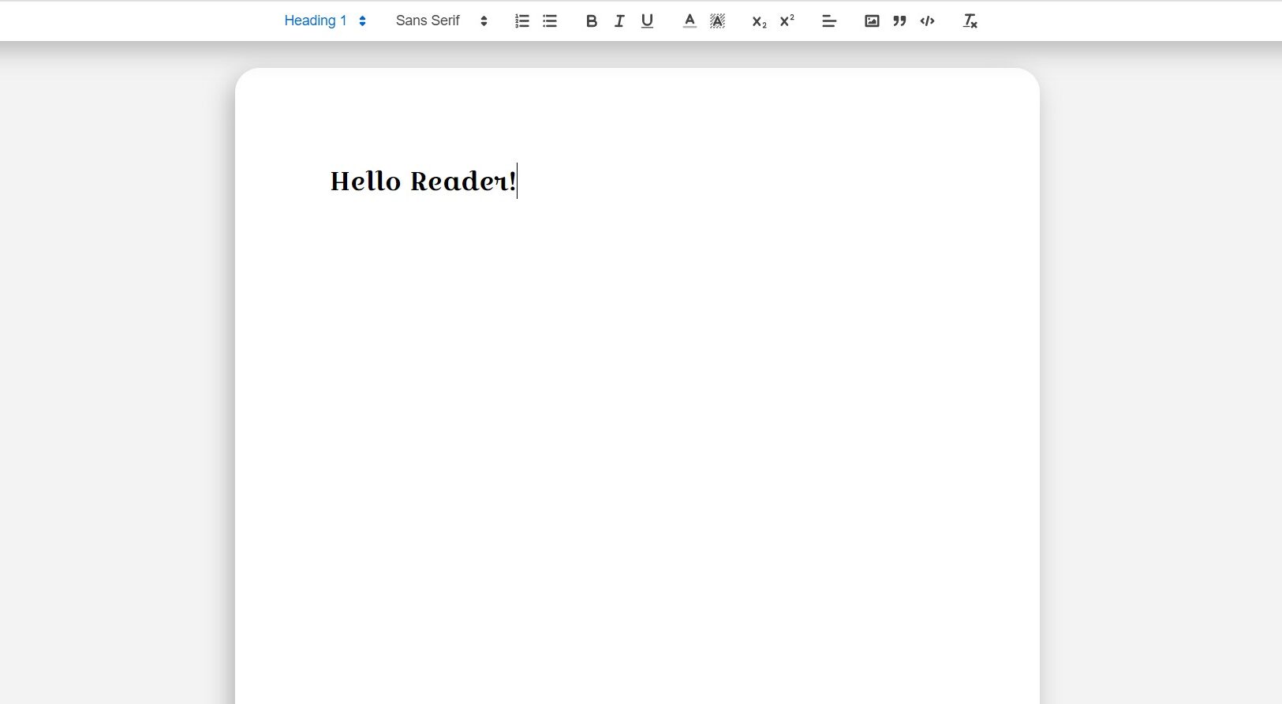This screenshot has width=1282, height=704.
Task: Expand the text alignment picker
Action: coord(828,21)
